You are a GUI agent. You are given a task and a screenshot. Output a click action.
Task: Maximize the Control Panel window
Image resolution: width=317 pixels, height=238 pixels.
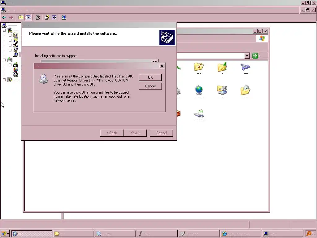tap(260, 31)
